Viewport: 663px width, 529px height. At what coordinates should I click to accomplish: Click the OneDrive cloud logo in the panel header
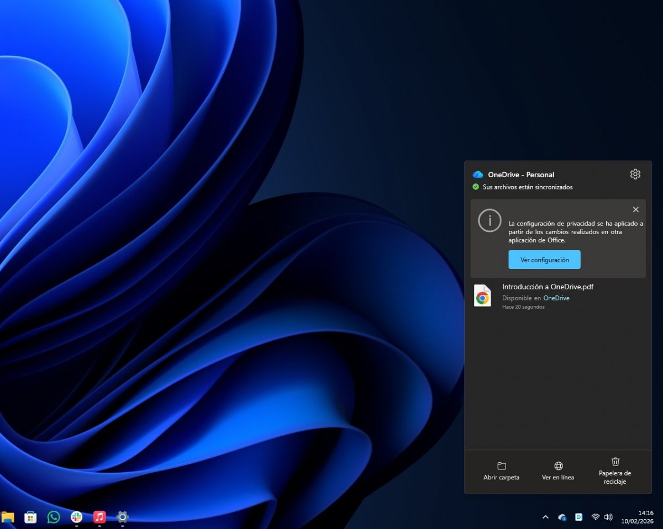[x=477, y=174]
